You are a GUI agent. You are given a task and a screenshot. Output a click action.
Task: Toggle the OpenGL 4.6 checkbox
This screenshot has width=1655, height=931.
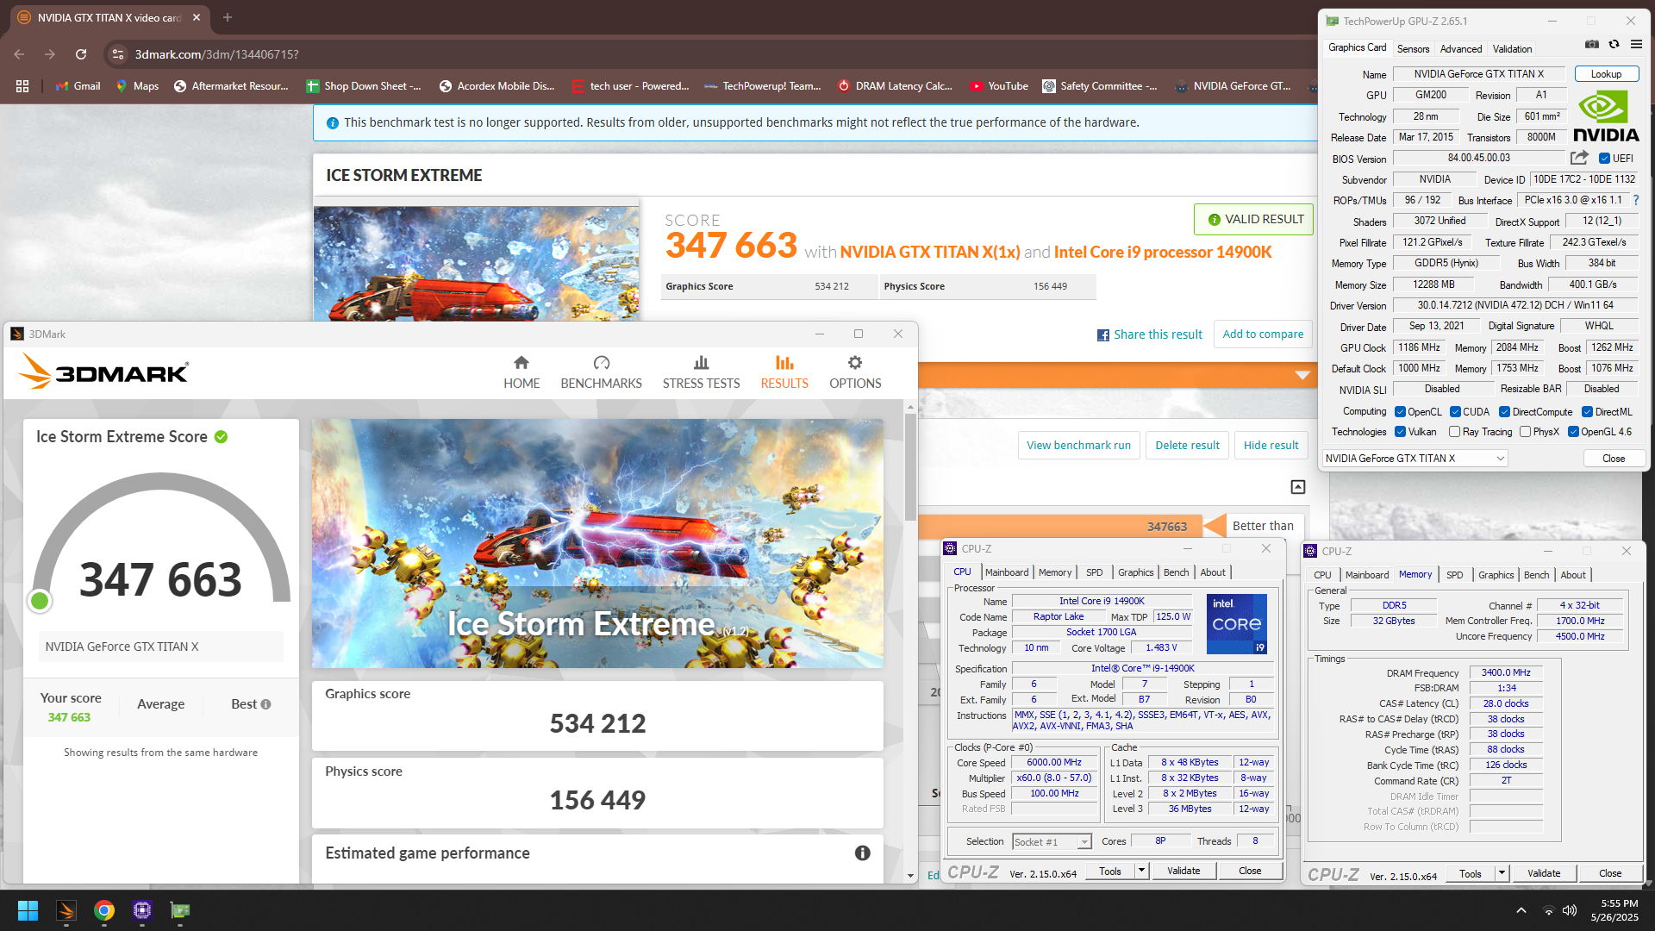pyautogui.click(x=1573, y=432)
